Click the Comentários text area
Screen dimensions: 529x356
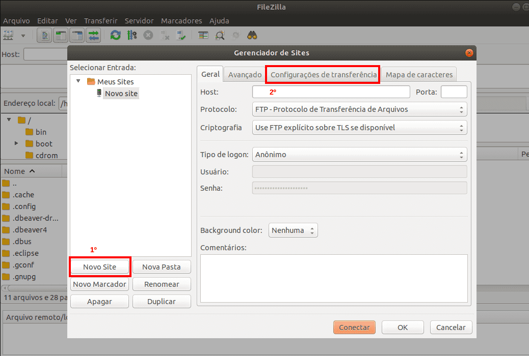[x=334, y=278]
